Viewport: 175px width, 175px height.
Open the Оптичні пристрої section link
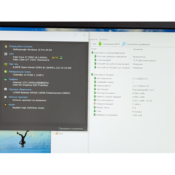[18, 97]
